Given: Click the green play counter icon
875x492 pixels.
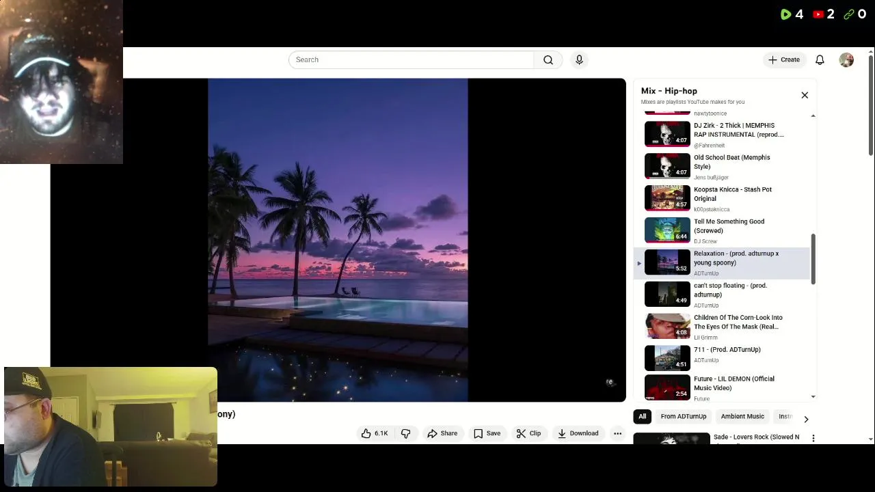Looking at the screenshot, I should pyautogui.click(x=785, y=14).
